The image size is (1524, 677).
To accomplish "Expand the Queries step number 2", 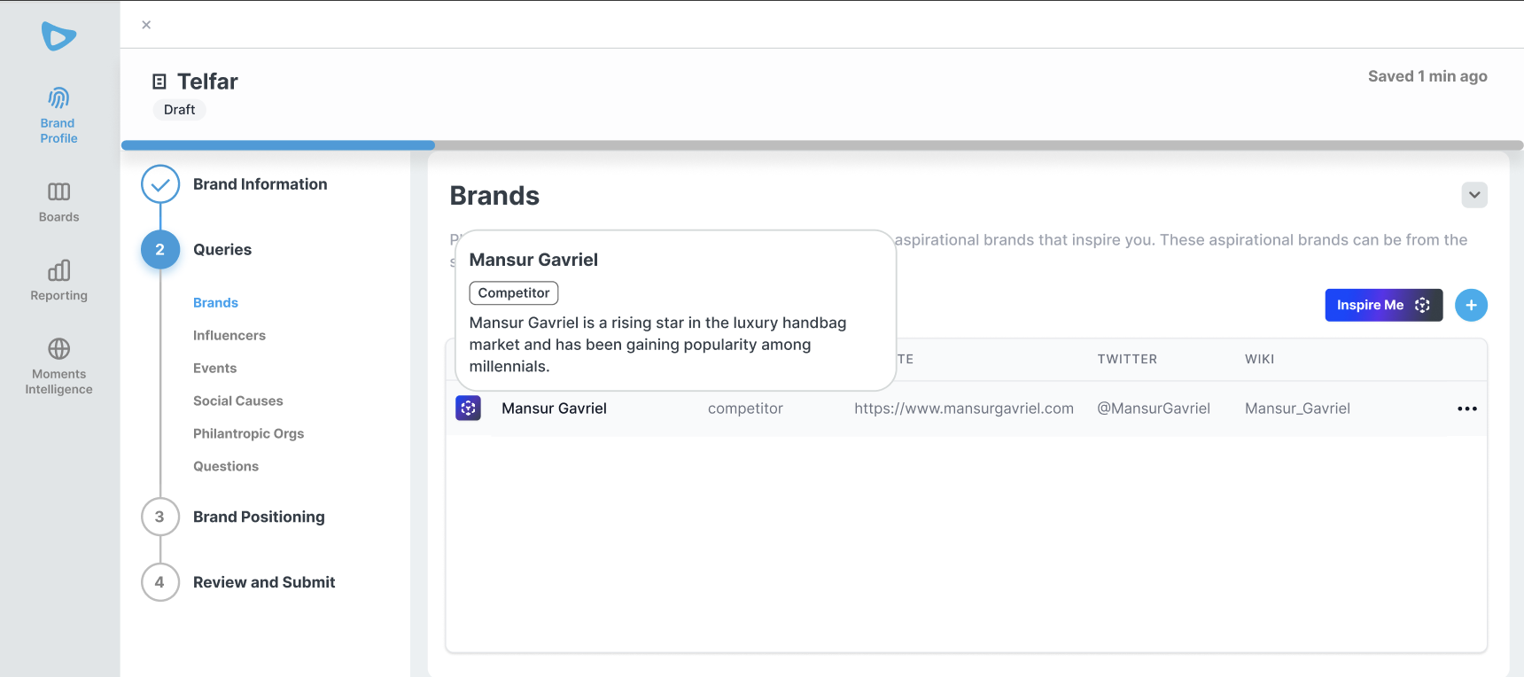I will tap(160, 250).
